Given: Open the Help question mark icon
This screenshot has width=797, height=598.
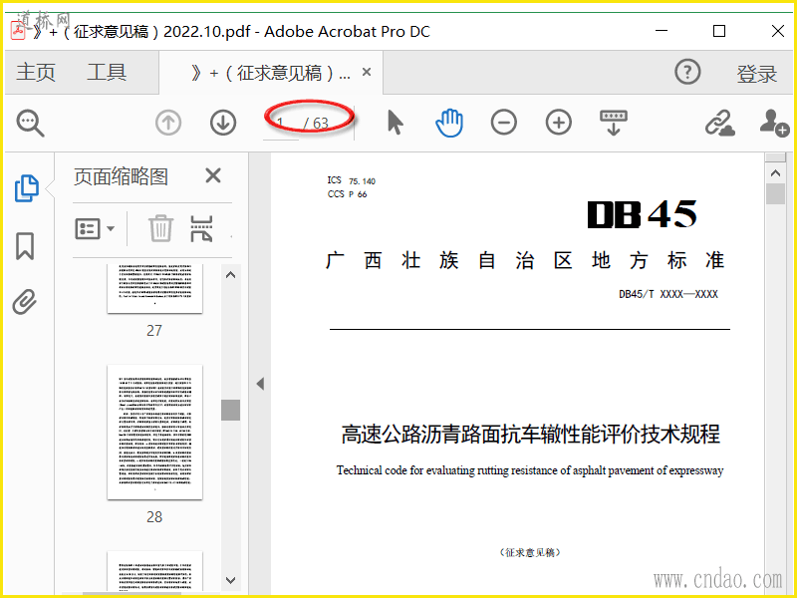Looking at the screenshot, I should click(x=687, y=72).
